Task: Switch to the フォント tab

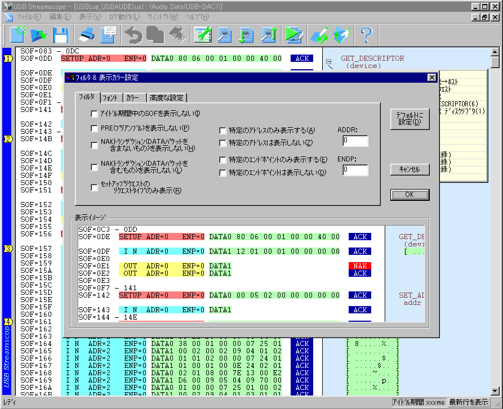Action: pos(111,98)
